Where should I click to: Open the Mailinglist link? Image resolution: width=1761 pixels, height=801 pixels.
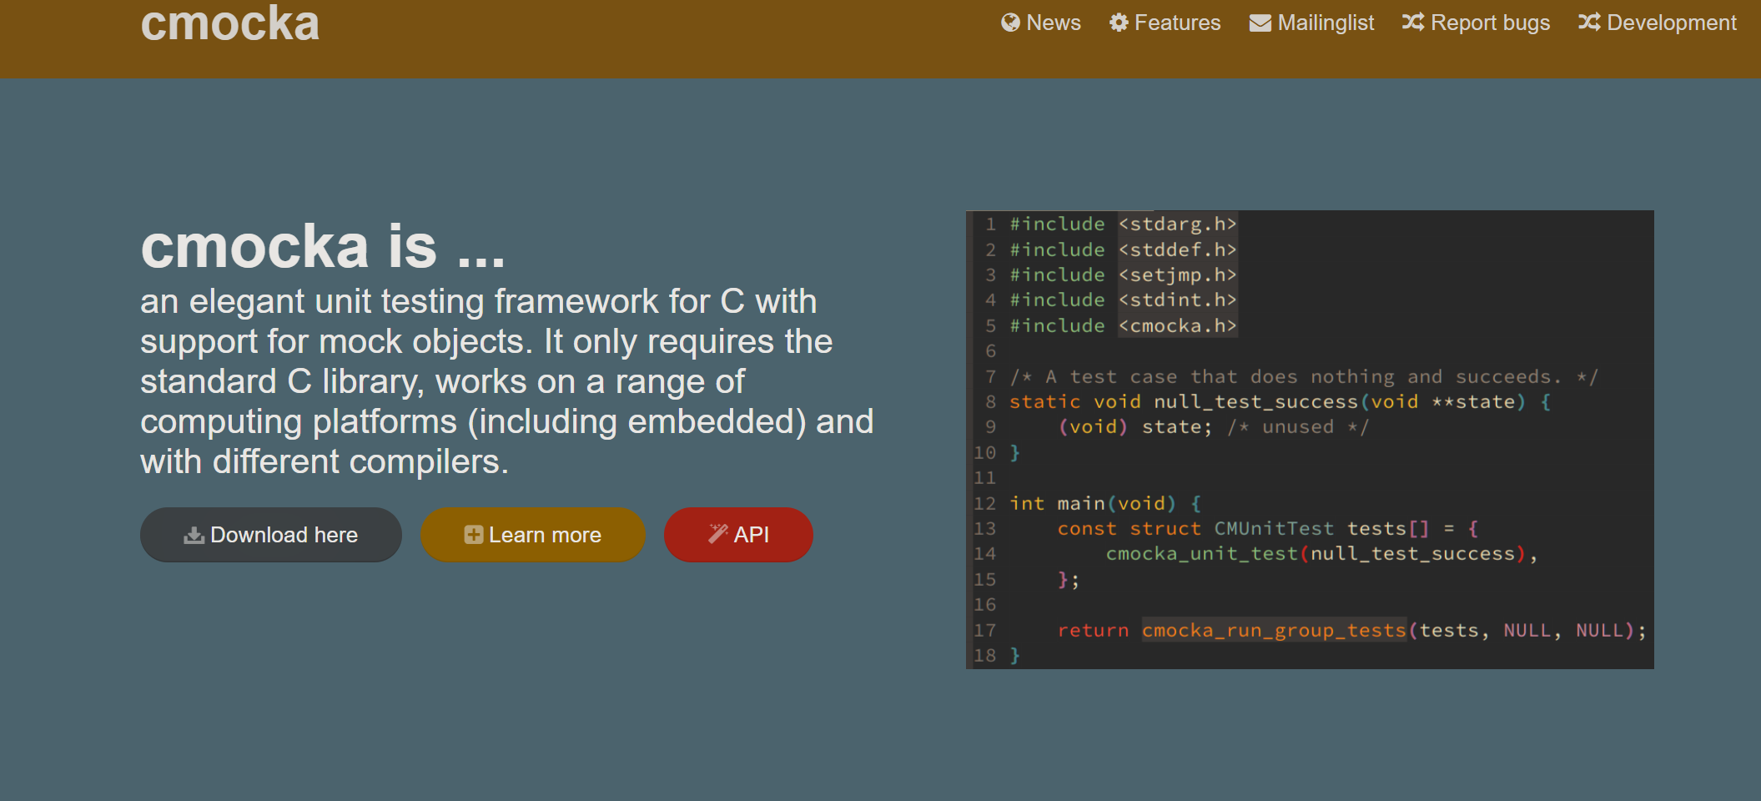click(1311, 23)
